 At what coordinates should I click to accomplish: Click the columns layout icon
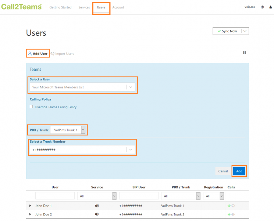coord(245,53)
